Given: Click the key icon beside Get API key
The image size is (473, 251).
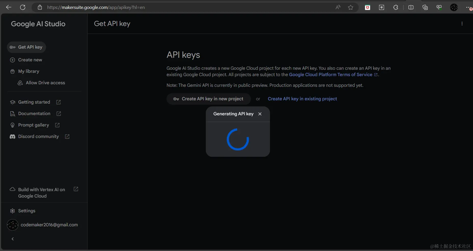Looking at the screenshot, I should [12, 47].
